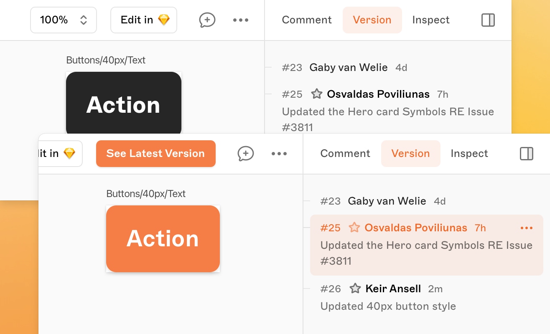Click See Latest Version button

[156, 154]
